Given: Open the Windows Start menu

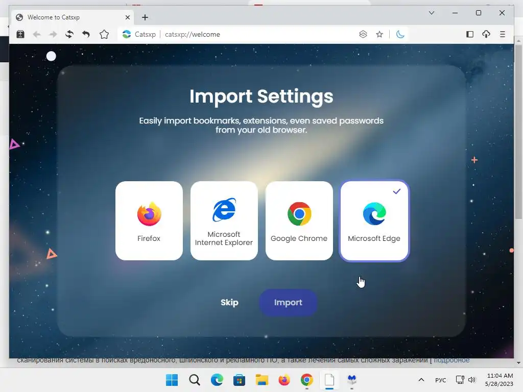Looking at the screenshot, I should [x=172, y=380].
